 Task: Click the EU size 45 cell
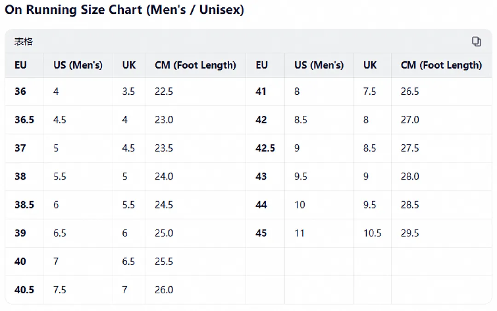pyautogui.click(x=261, y=233)
